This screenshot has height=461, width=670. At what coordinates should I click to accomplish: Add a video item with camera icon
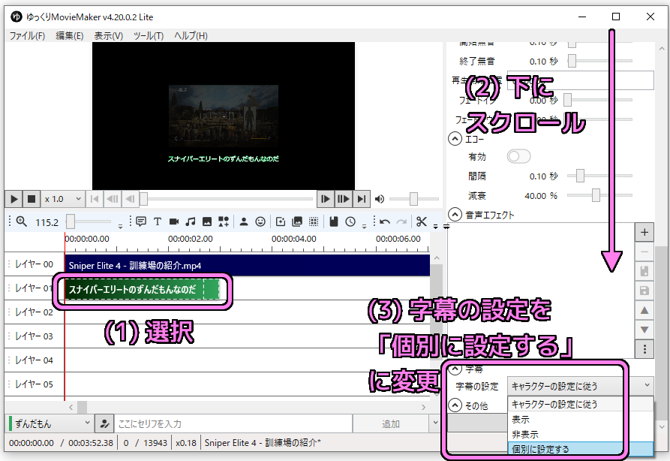[x=174, y=221]
